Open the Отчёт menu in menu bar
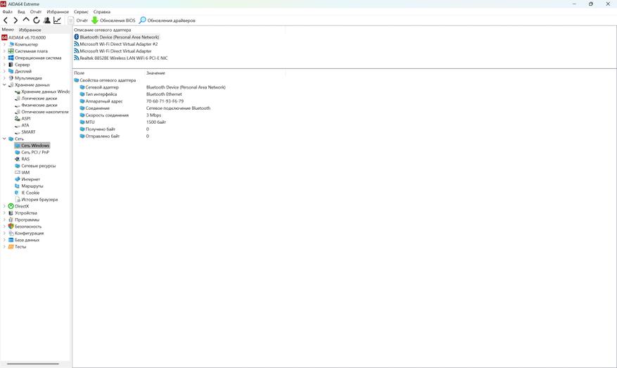The image size is (617, 368). [36, 12]
